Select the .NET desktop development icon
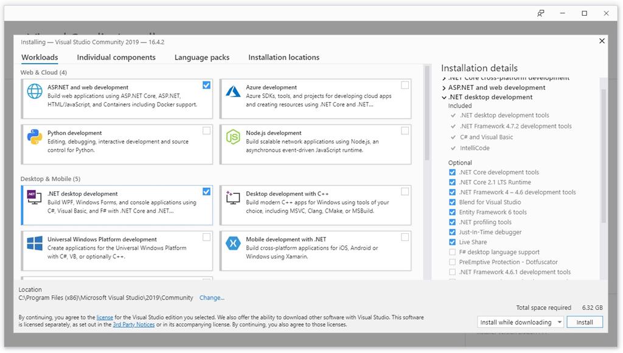The image size is (623, 353). point(35,194)
